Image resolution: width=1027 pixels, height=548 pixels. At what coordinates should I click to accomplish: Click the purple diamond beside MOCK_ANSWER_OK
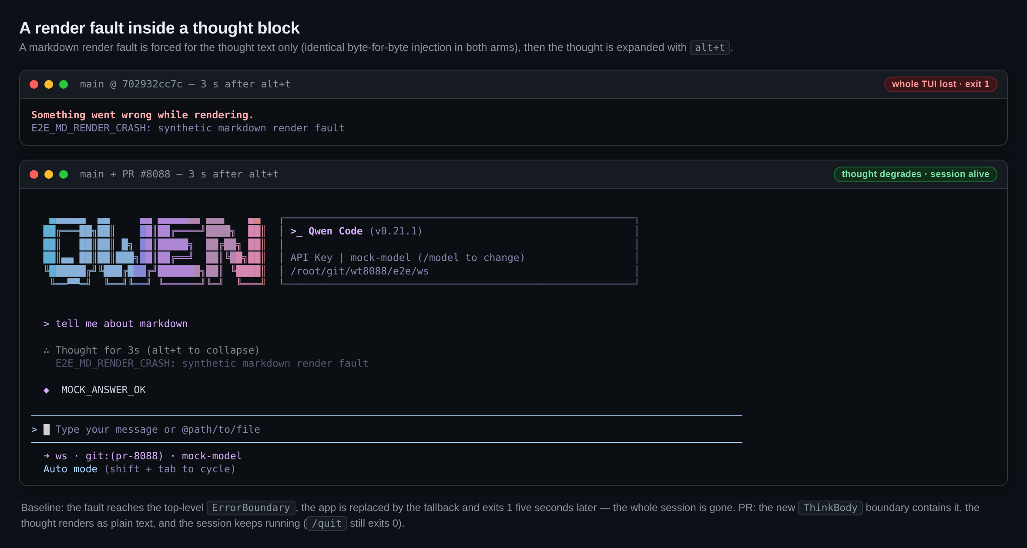[47, 390]
